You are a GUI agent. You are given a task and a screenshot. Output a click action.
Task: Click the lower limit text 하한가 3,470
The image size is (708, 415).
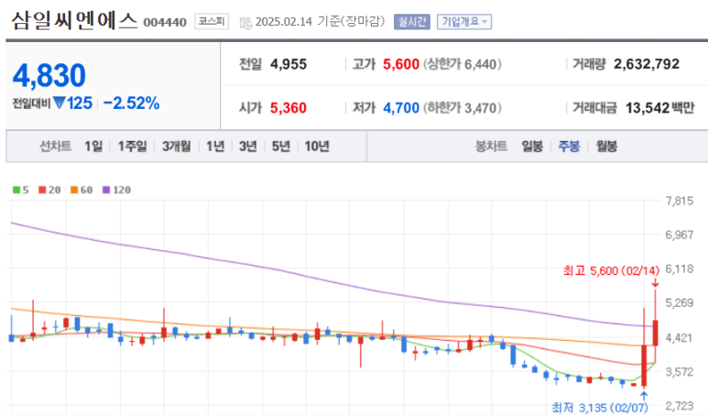coord(462,108)
